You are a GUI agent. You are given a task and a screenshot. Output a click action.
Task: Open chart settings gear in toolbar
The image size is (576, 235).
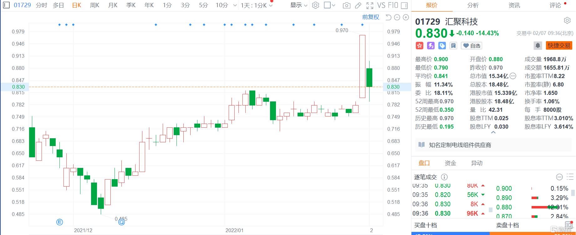[315, 5]
